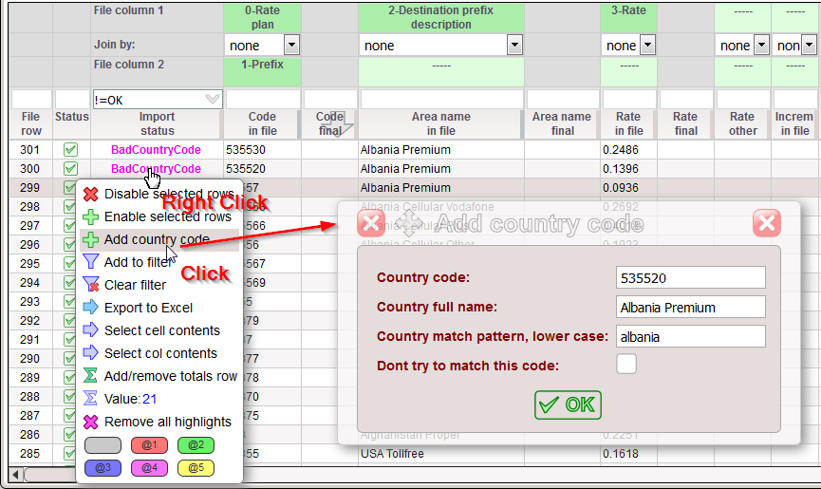Viewport: 821px width, 489px height.
Task: Click the green plus icon for Enable selected rows
Action: point(90,216)
